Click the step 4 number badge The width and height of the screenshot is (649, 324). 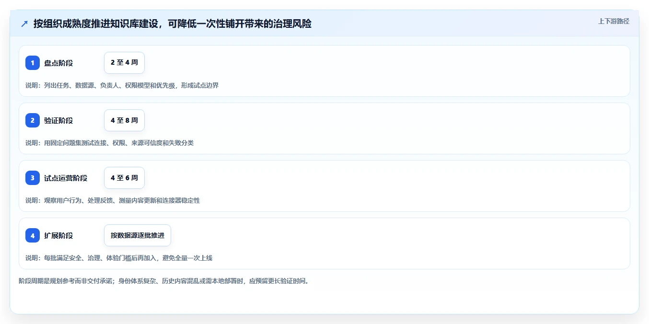point(33,235)
